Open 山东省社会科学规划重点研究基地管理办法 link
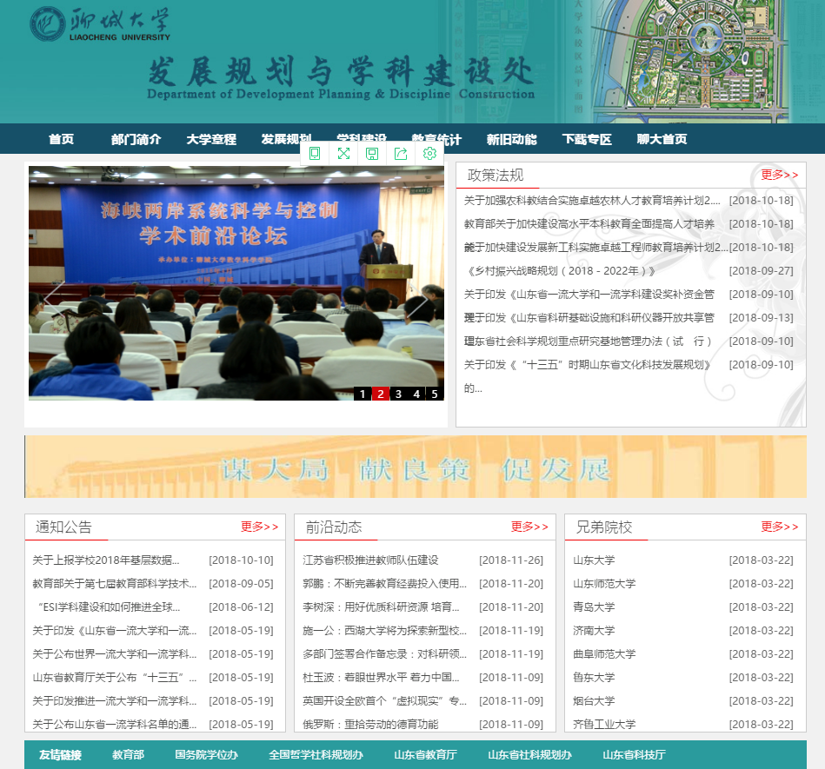The width and height of the screenshot is (825, 769). [x=587, y=341]
